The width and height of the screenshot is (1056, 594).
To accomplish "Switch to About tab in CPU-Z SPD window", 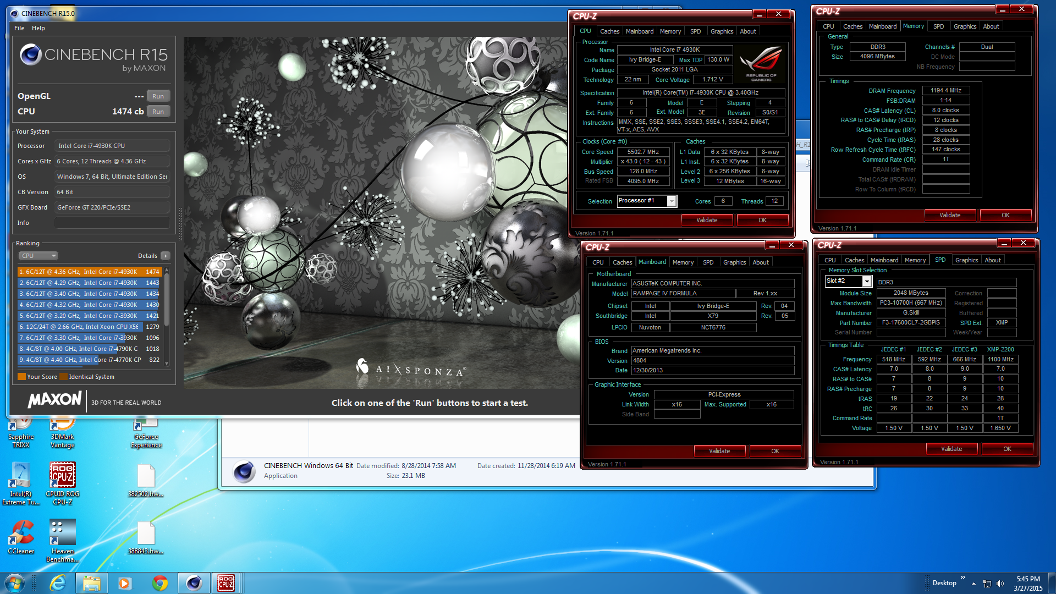I will point(993,260).
